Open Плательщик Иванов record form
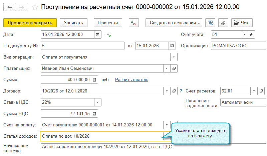The width and height of the screenshot is (267, 156). (x=174, y=69)
